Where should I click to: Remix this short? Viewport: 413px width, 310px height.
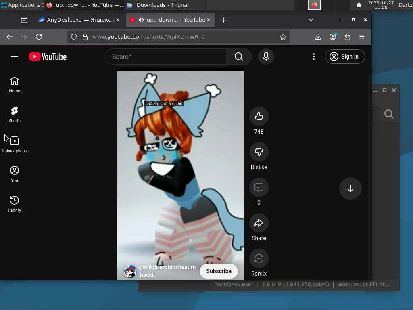coord(259,259)
